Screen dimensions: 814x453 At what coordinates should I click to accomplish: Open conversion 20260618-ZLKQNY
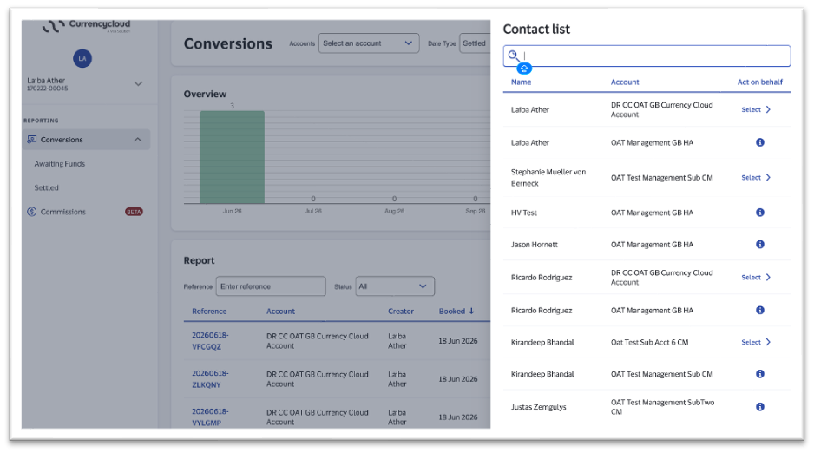tap(210, 378)
